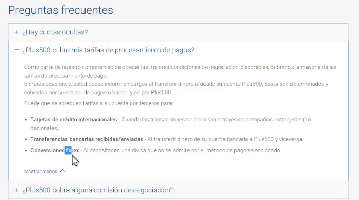The height and width of the screenshot is (200, 359).
Task: Click the text "Cuando las transacciones se procesan"
Action: tap(170, 124)
